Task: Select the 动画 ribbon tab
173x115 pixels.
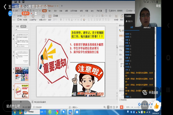Action: pos(66,11)
